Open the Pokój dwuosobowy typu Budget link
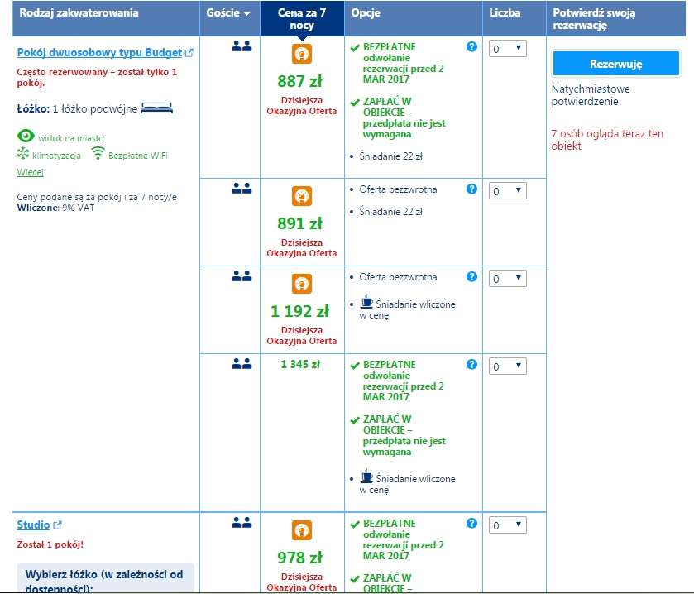The image size is (694, 594). click(x=99, y=52)
